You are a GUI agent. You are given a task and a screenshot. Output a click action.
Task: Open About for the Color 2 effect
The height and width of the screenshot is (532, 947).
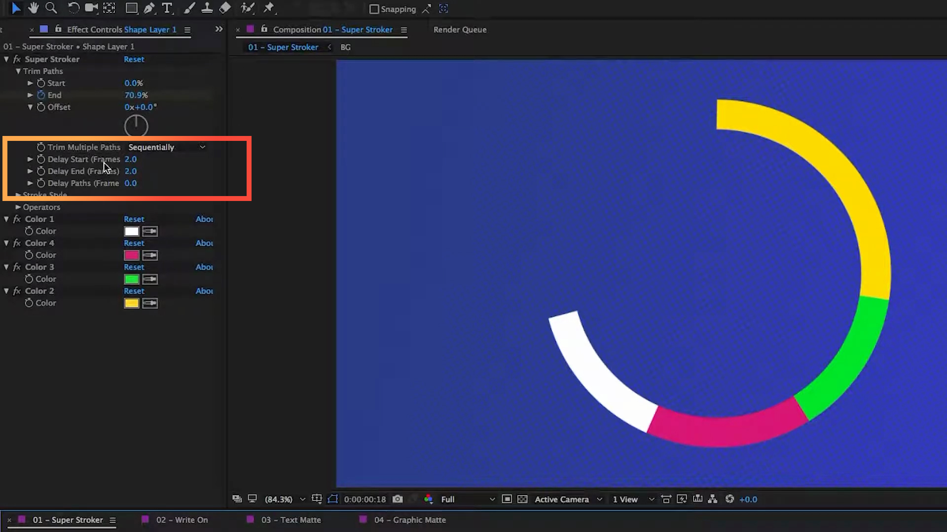coord(204,291)
